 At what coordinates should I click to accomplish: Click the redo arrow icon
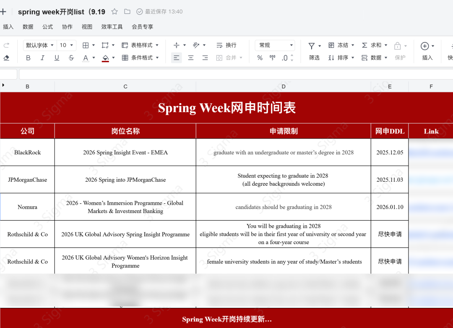click(6, 45)
